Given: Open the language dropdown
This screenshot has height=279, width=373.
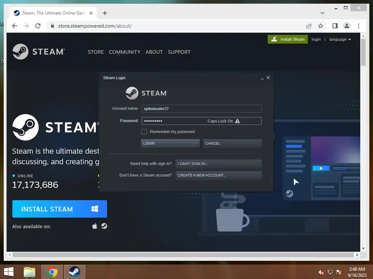Looking at the screenshot, I should coord(340,39).
